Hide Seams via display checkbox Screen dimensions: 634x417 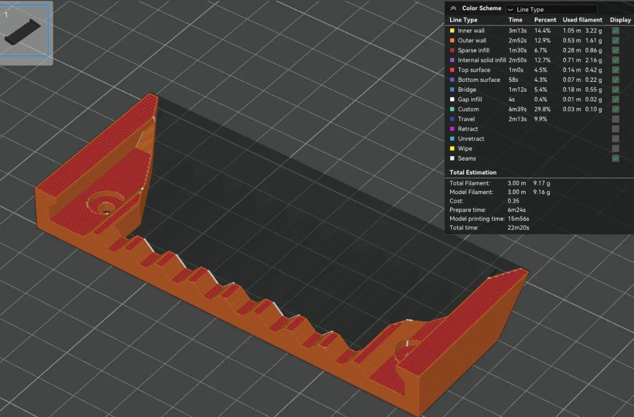click(616, 158)
